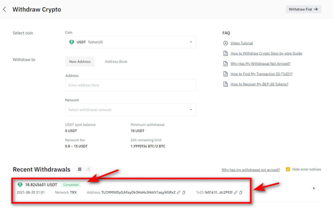Click the Tether icon in coin selector

72,42
